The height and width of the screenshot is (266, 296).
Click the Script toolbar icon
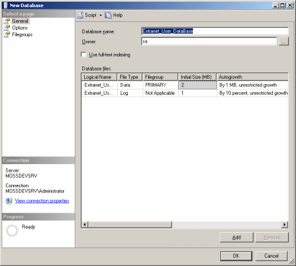(80, 15)
